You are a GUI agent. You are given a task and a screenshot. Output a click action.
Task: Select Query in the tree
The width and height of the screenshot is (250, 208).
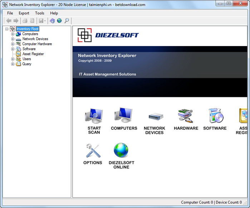26,64
